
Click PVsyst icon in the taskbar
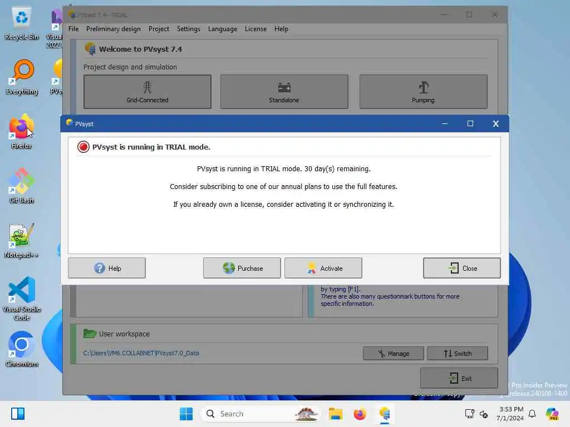tap(384, 414)
